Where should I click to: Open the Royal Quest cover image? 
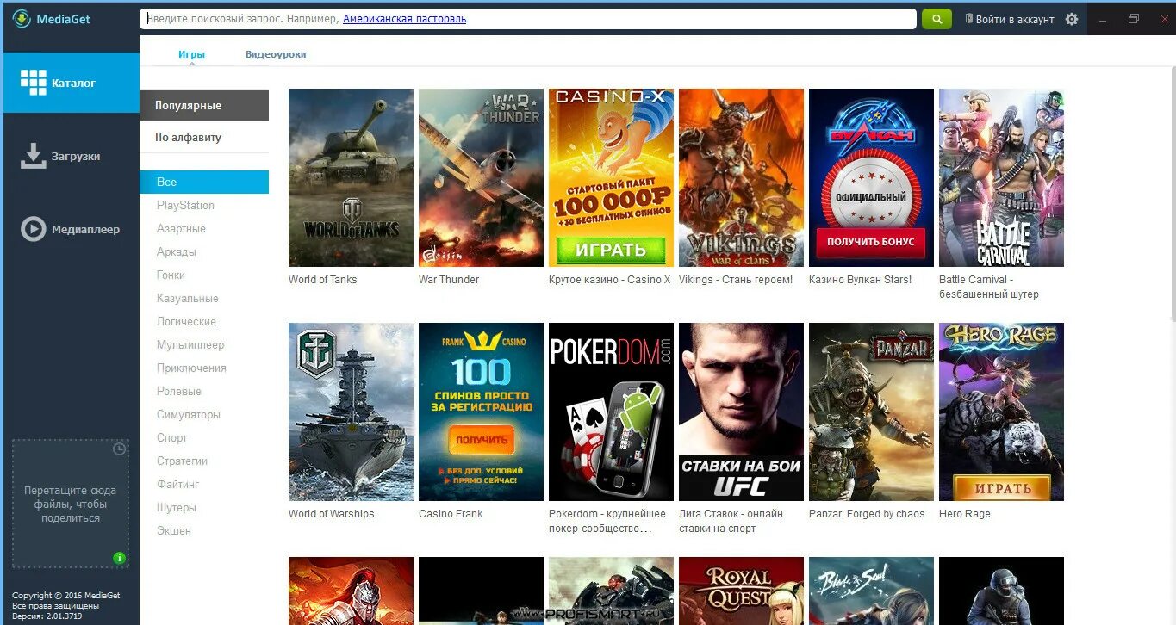[x=741, y=591]
